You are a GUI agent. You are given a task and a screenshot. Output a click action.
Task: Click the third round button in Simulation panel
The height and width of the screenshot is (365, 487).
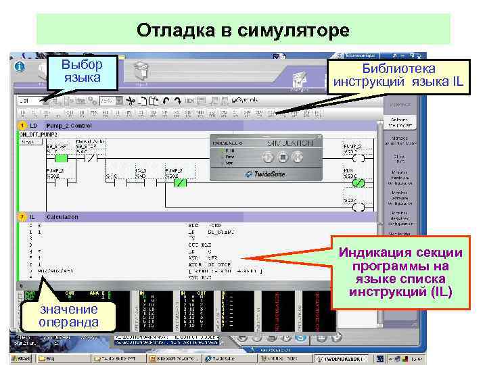pos(298,157)
